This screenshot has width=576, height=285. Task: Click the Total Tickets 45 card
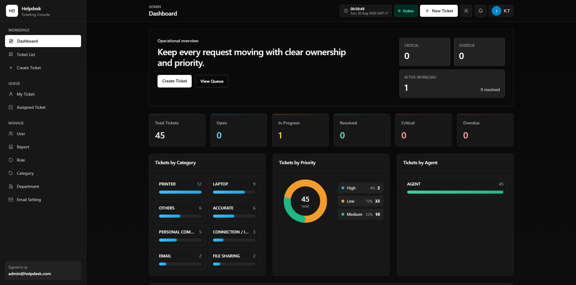click(x=177, y=130)
